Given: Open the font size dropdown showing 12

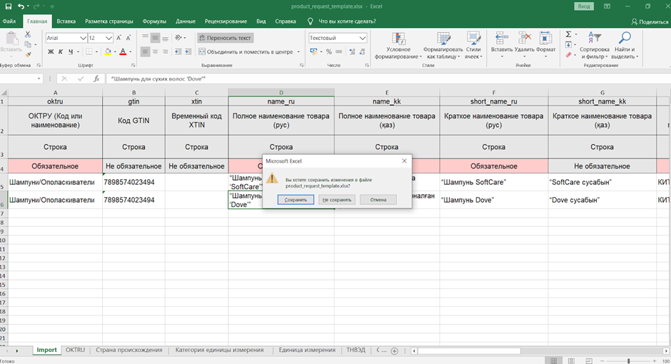Looking at the screenshot, I should (109, 38).
